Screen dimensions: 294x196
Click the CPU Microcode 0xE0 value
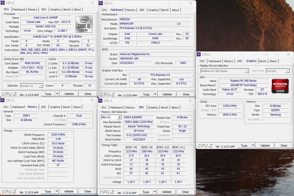pyautogui.click(x=183, y=63)
